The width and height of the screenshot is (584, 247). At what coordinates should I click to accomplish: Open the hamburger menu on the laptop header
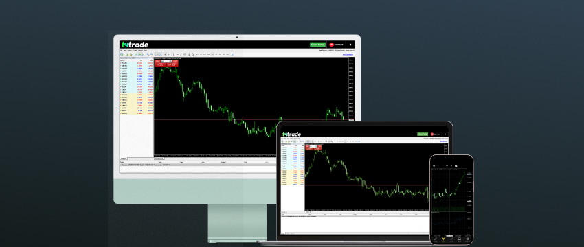(x=445, y=134)
